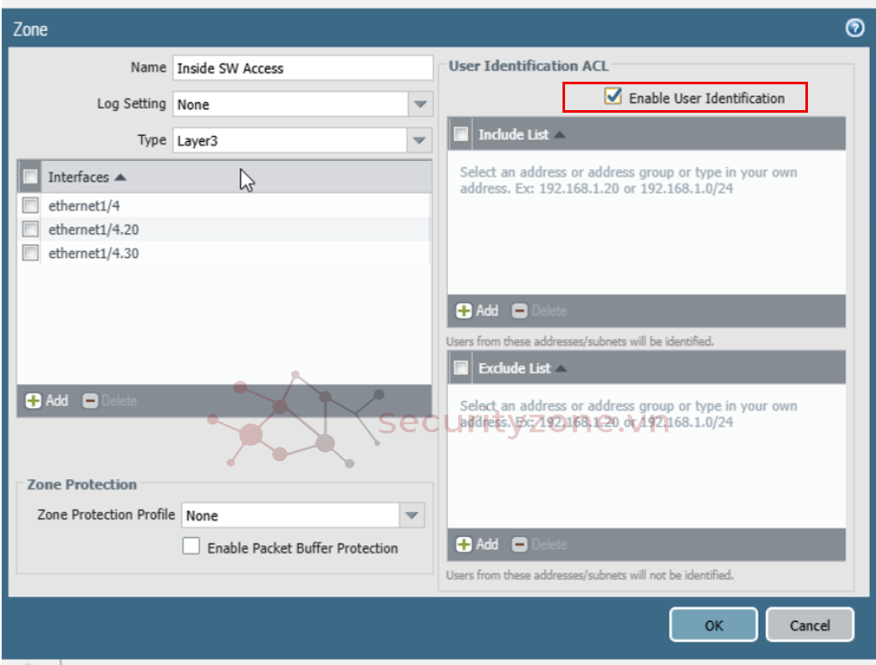
Task: Click Add under the Interfaces list
Action: coord(47,401)
